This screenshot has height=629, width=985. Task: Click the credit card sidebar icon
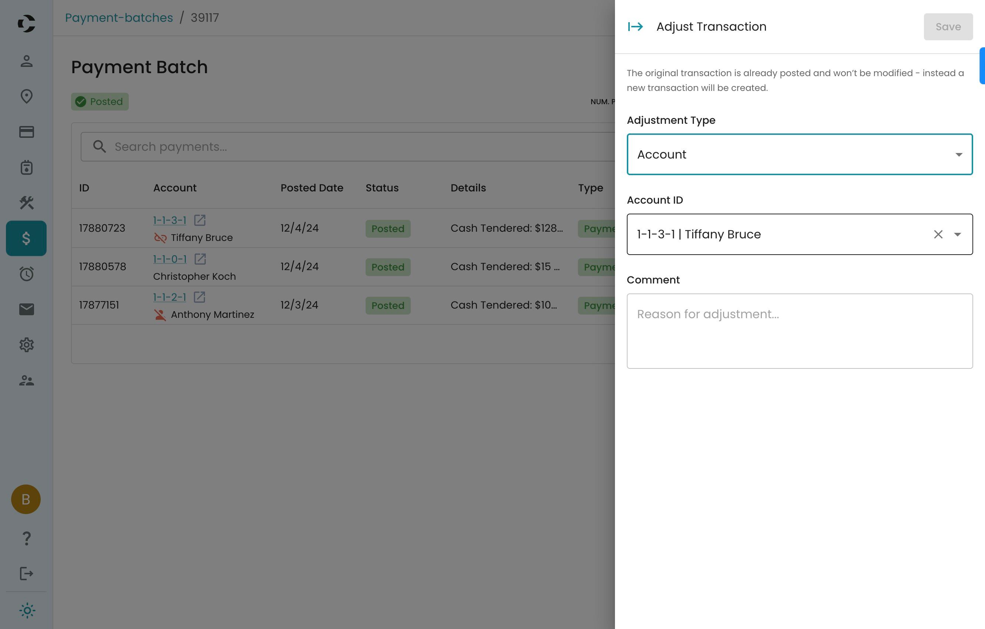(26, 132)
